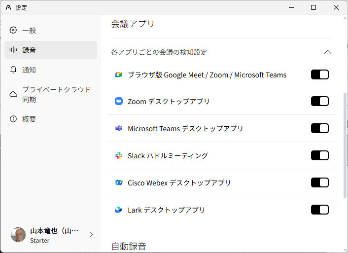Click the Cisco Webex icon
The height and width of the screenshot is (253, 348).
click(118, 183)
